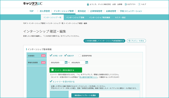The height and width of the screenshot is (98, 169).
Task: Open the 学校コミュニケーション menu
Action: 131,11
